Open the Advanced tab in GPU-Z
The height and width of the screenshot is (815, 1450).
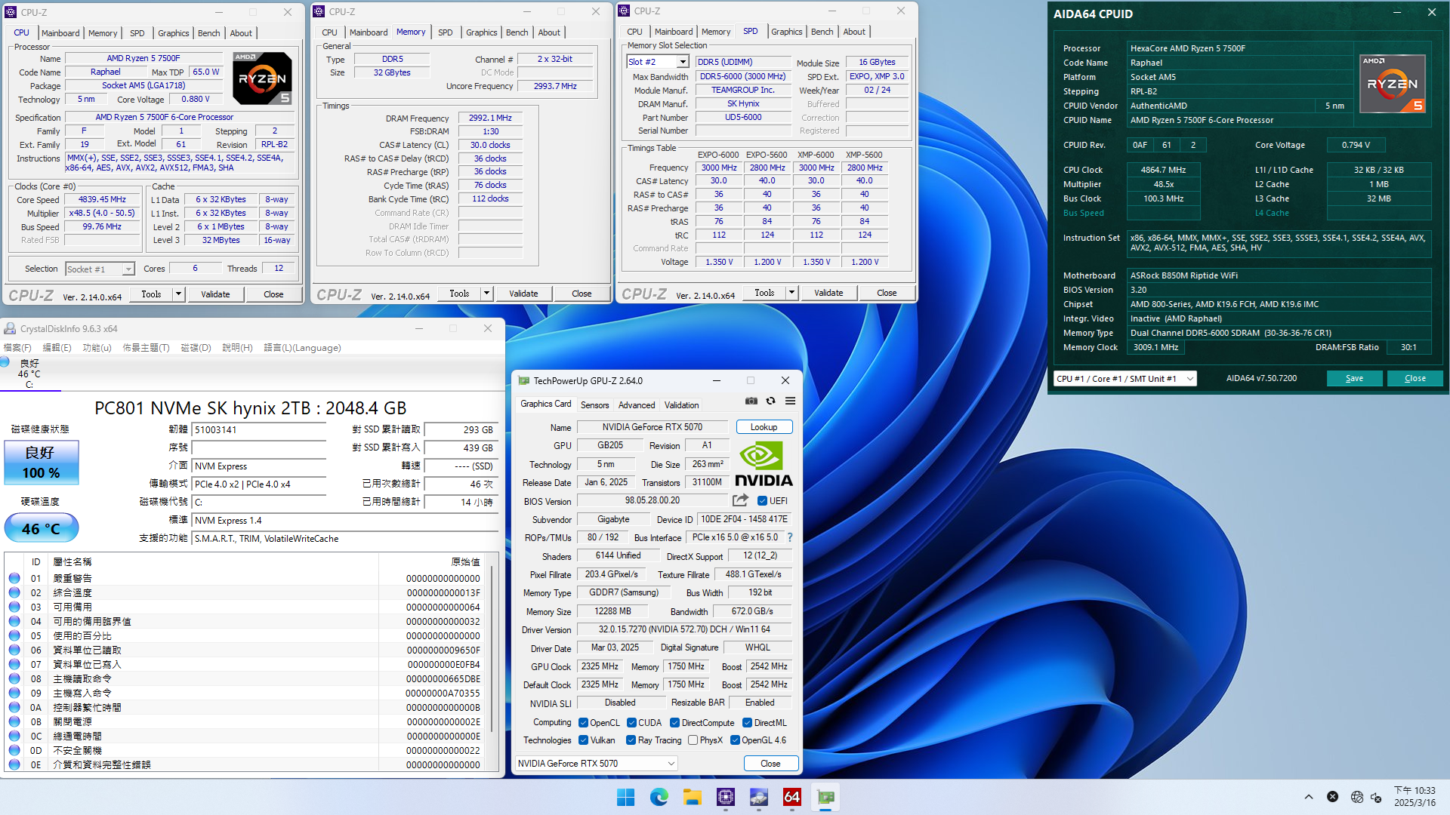click(x=637, y=405)
